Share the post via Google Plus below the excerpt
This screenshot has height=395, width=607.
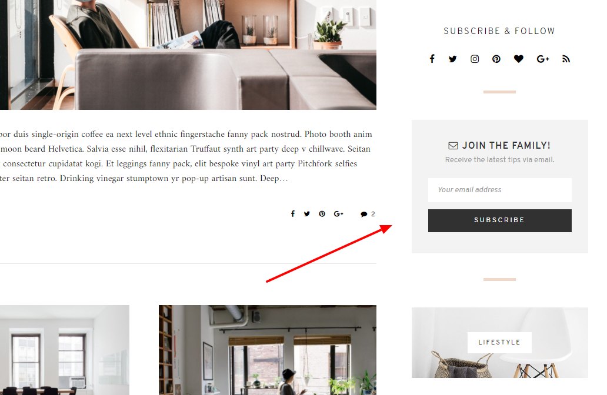pos(339,214)
